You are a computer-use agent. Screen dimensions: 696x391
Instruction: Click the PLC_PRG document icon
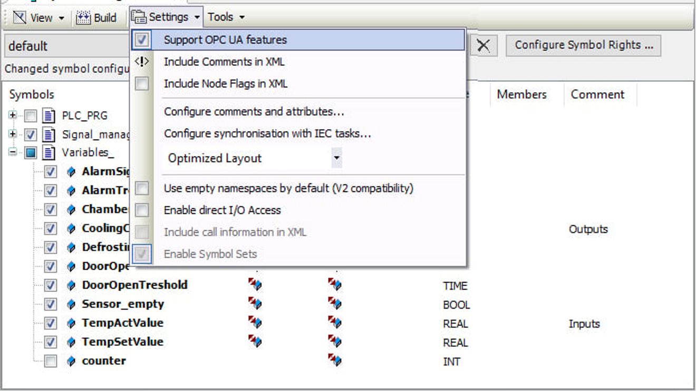pos(49,115)
